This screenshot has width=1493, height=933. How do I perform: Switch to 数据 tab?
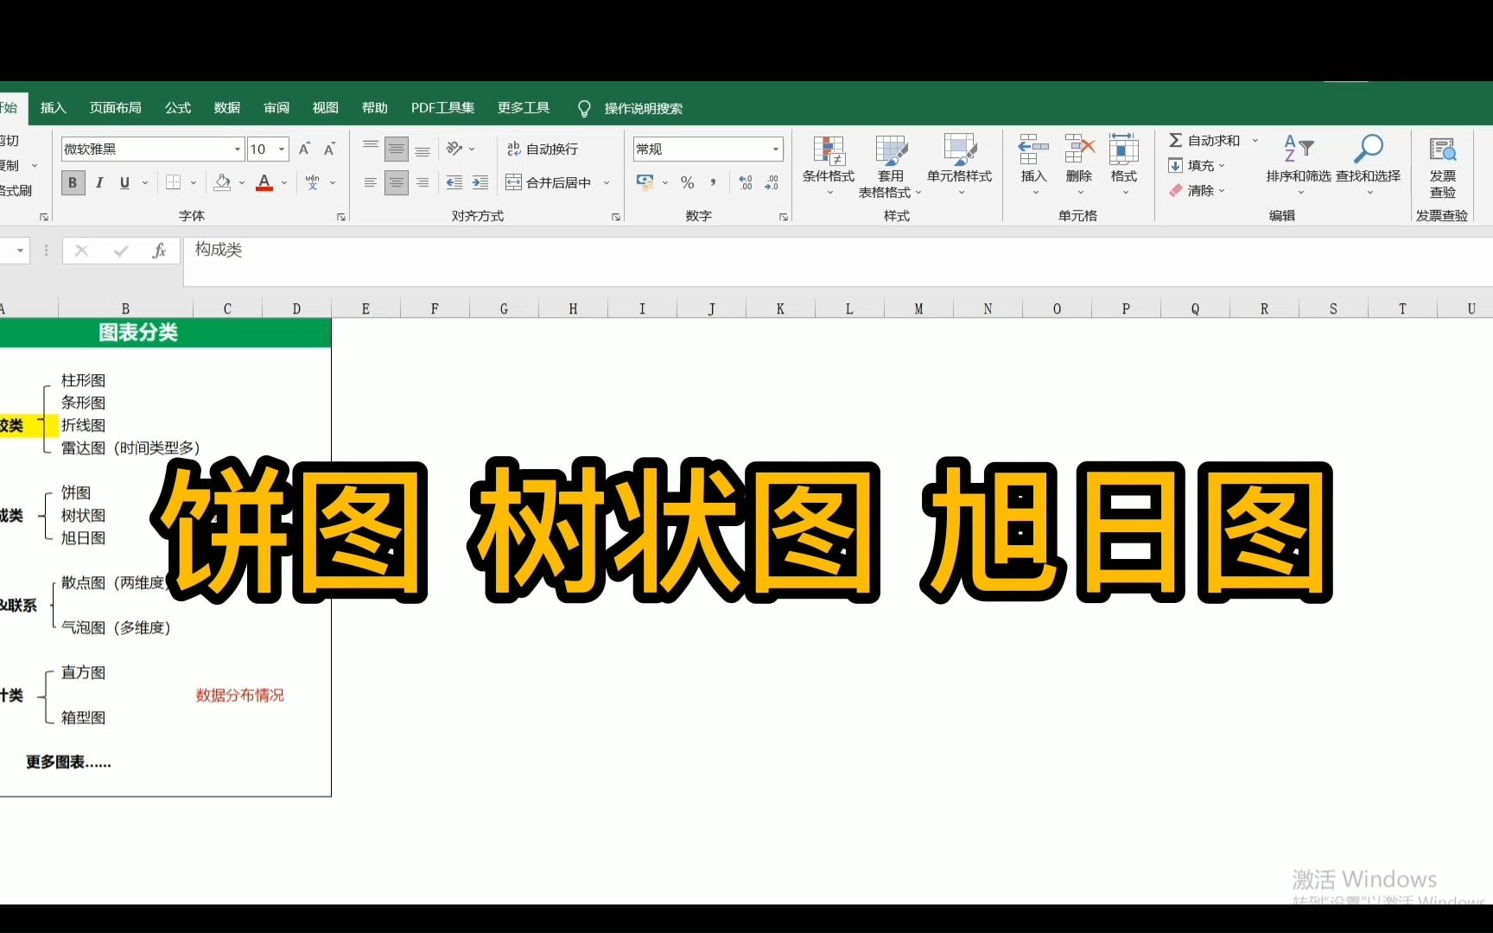click(227, 108)
